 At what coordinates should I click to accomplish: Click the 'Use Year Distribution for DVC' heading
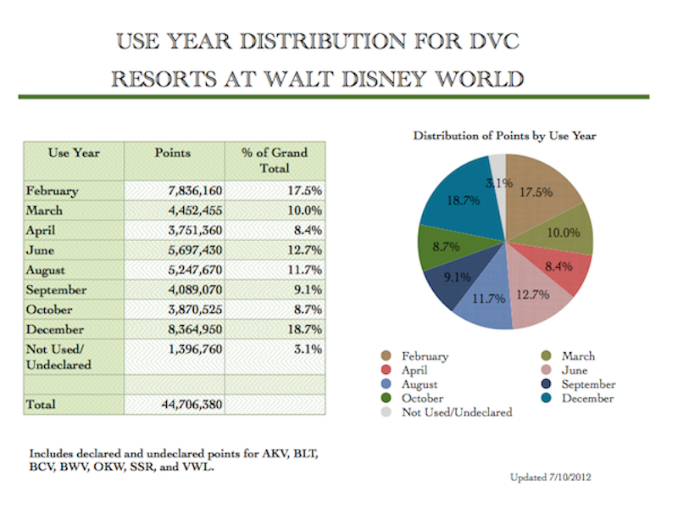coord(318,42)
